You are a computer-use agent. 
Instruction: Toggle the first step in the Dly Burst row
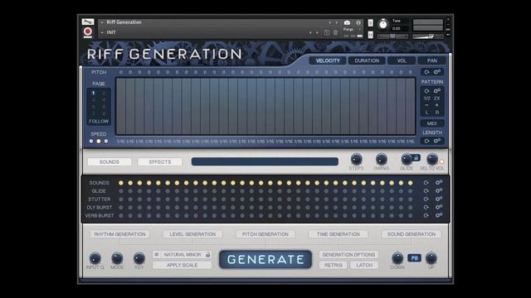[121, 207]
